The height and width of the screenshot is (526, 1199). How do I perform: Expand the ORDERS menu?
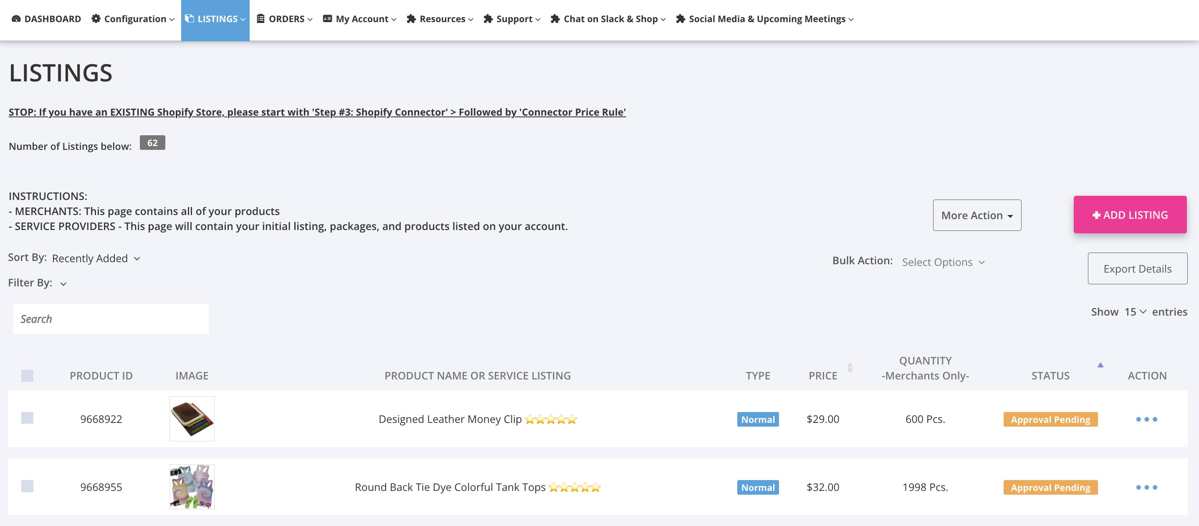click(284, 19)
